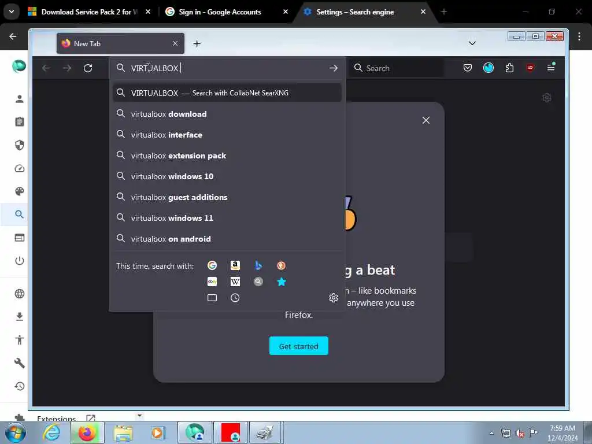Open Windows Media Player taskbar icon
592x444 pixels.
coord(157,432)
